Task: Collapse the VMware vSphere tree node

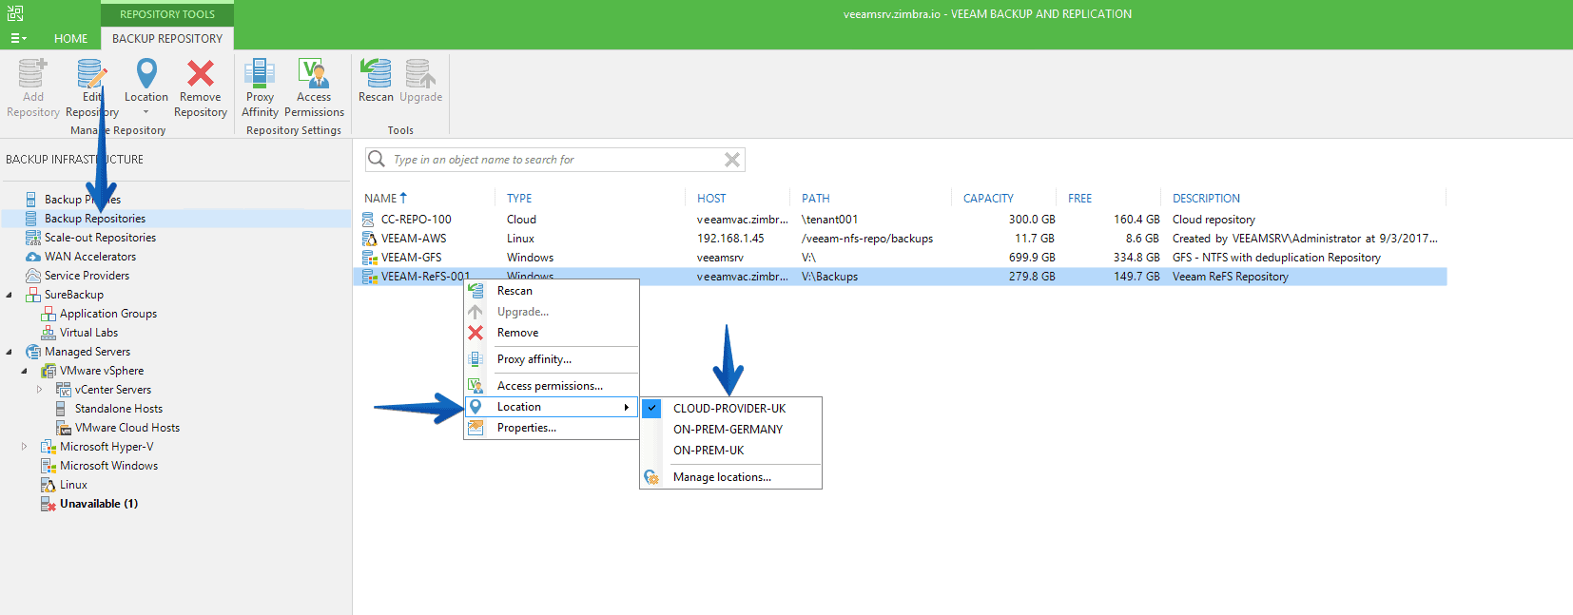Action: pos(25,371)
